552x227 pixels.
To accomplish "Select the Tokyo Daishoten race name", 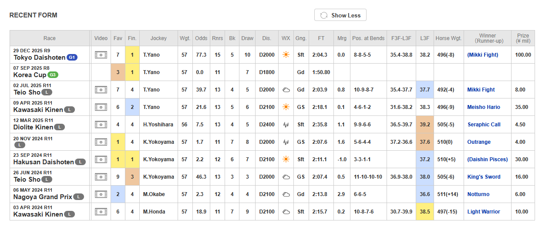I will 40,58.
